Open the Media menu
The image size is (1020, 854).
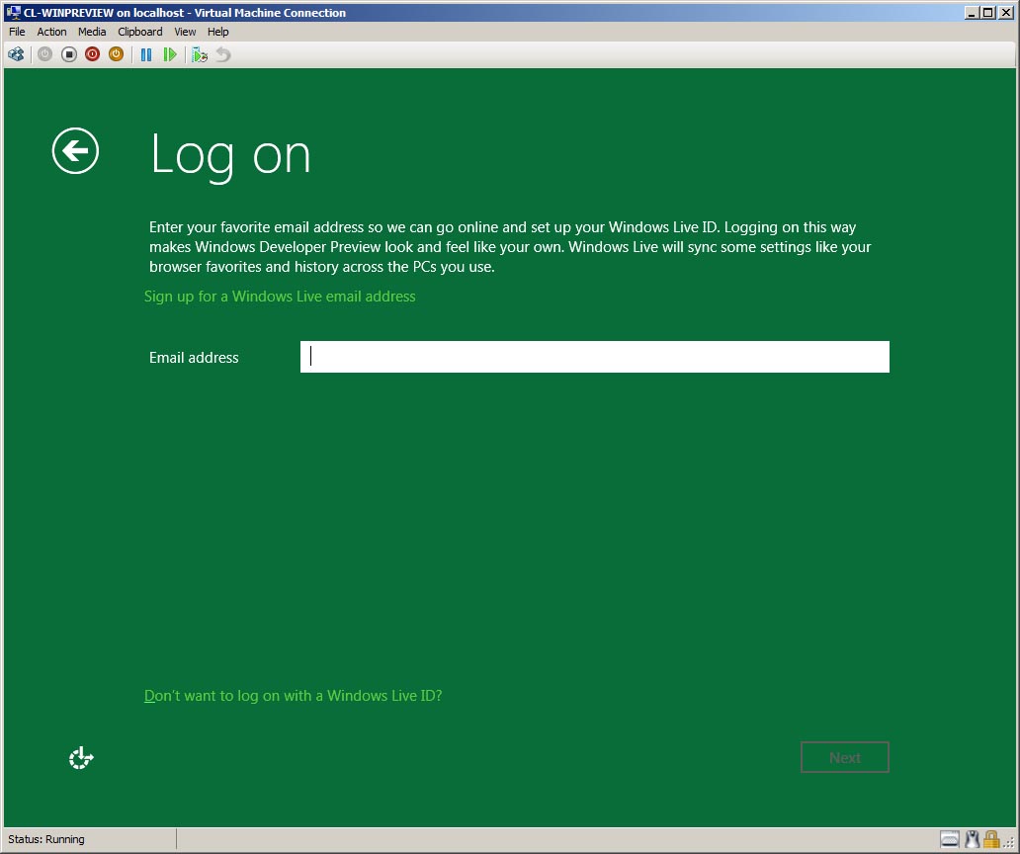[92, 32]
